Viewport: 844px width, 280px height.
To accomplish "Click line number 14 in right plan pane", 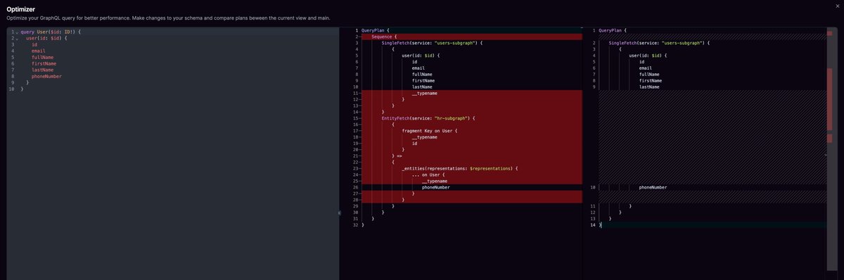I will (593, 225).
